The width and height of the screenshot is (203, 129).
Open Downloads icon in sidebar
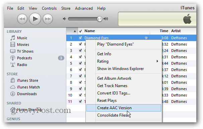pos(13,94)
